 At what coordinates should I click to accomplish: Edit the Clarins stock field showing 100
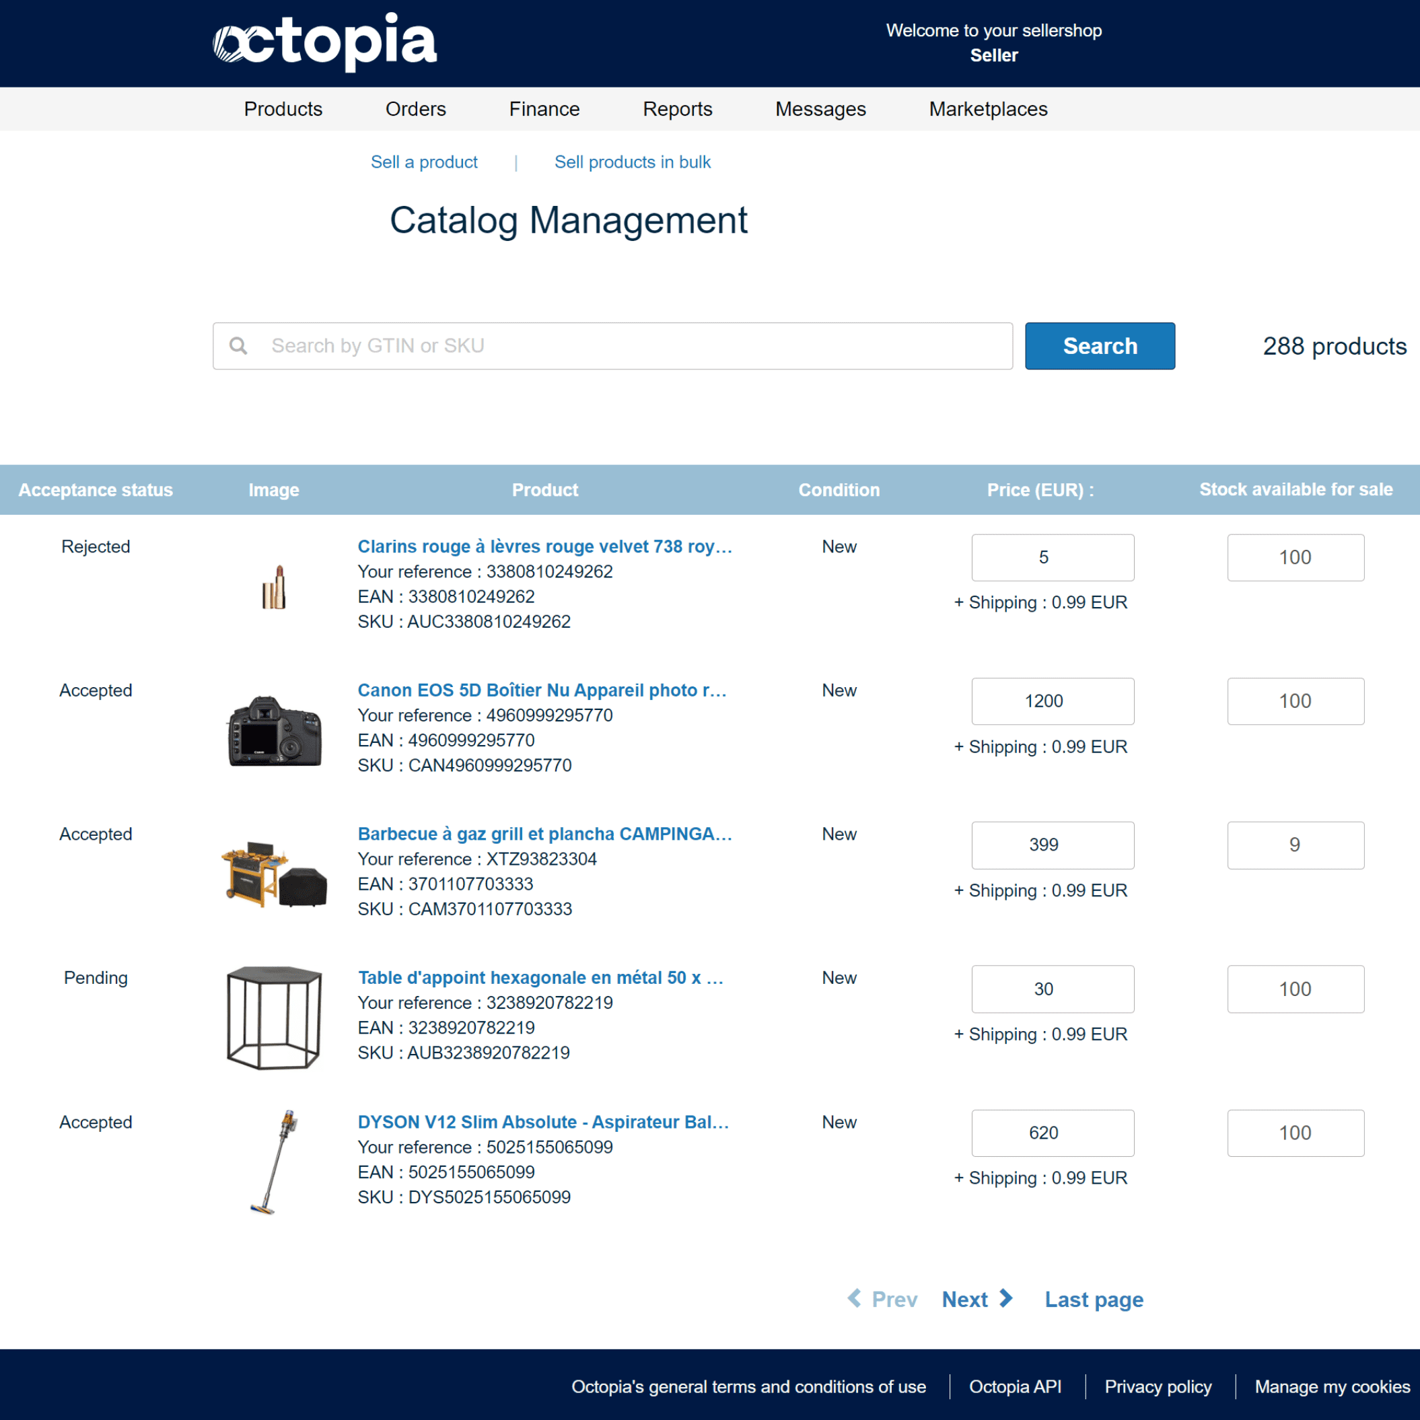pos(1295,557)
